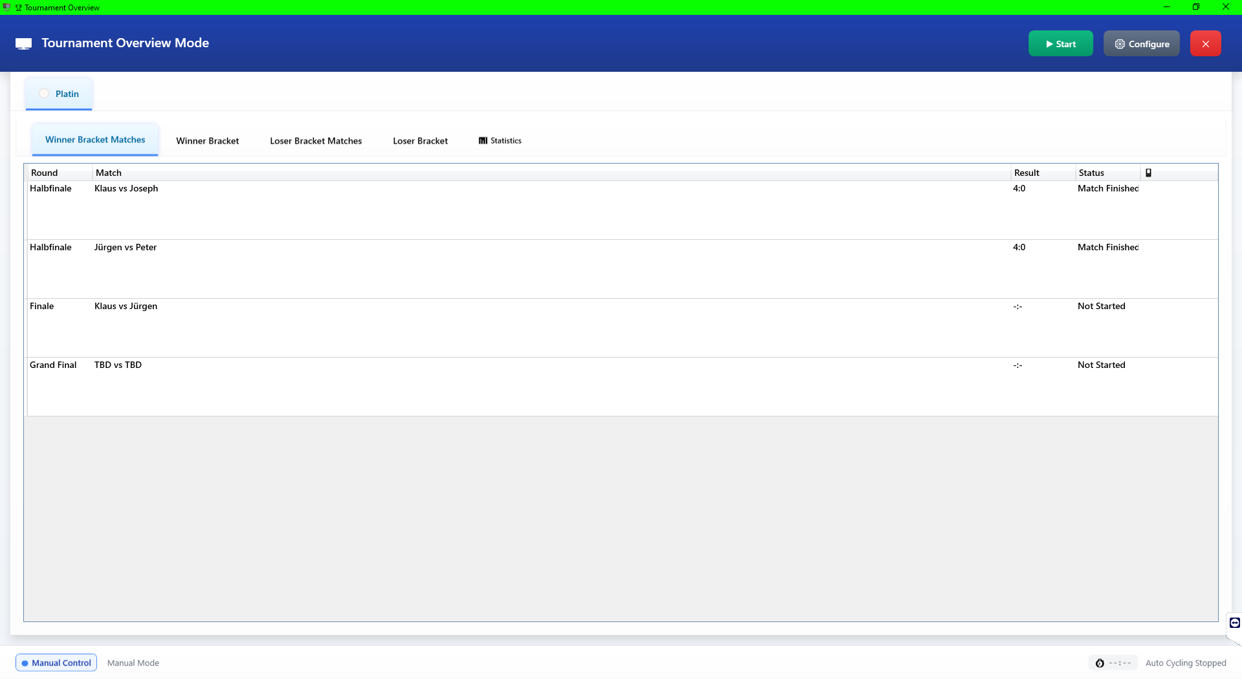This screenshot has height=679, width=1242.
Task: Sort by the Round column header
Action: point(60,173)
